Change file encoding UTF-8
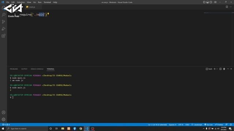This screenshot has height=131, width=234. click(x=181, y=124)
